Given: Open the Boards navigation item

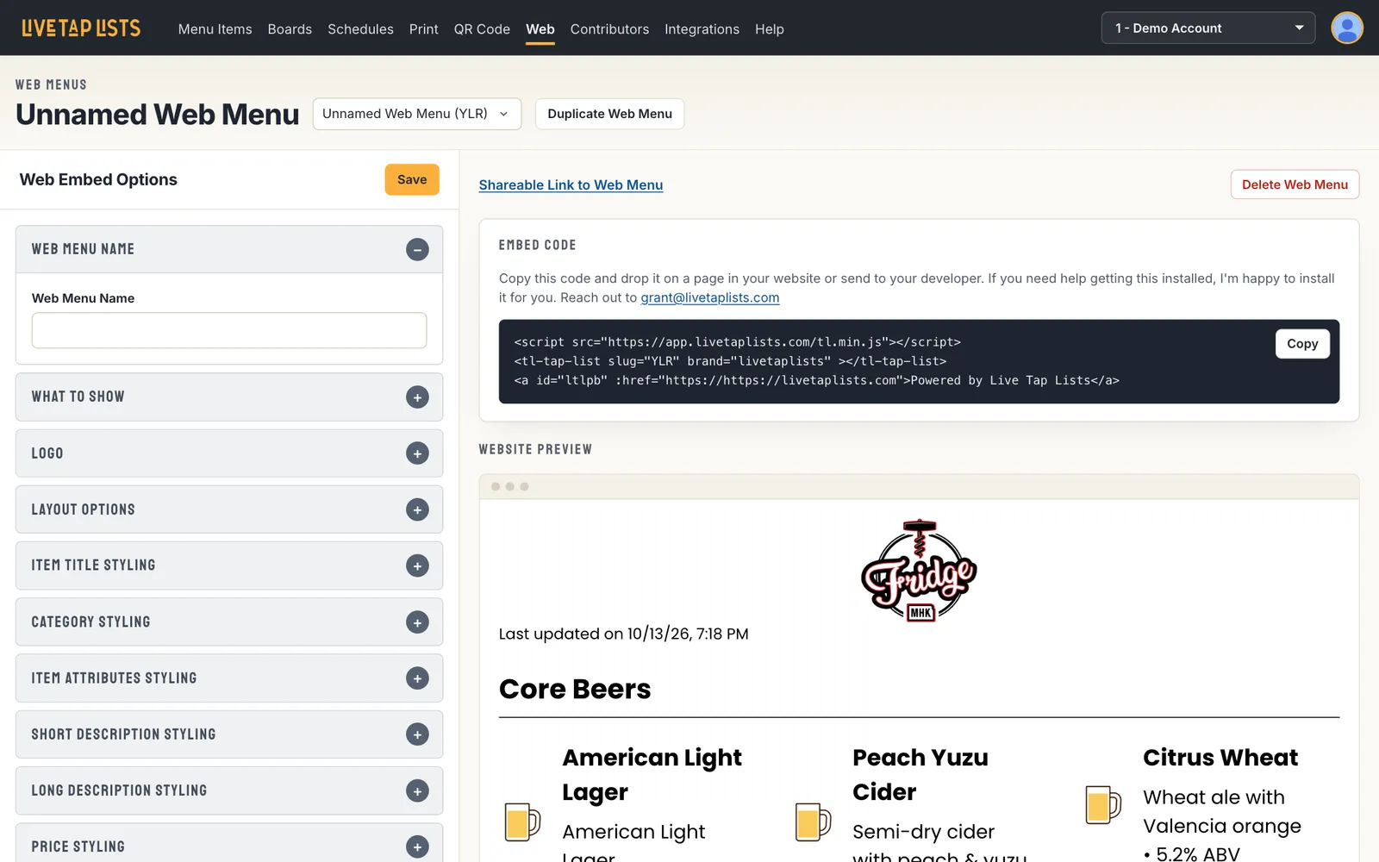Looking at the screenshot, I should click(290, 29).
